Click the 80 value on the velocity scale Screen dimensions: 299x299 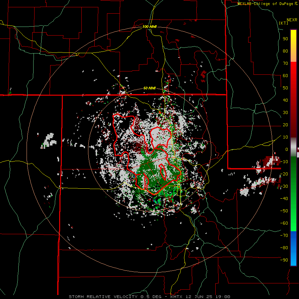(285, 51)
